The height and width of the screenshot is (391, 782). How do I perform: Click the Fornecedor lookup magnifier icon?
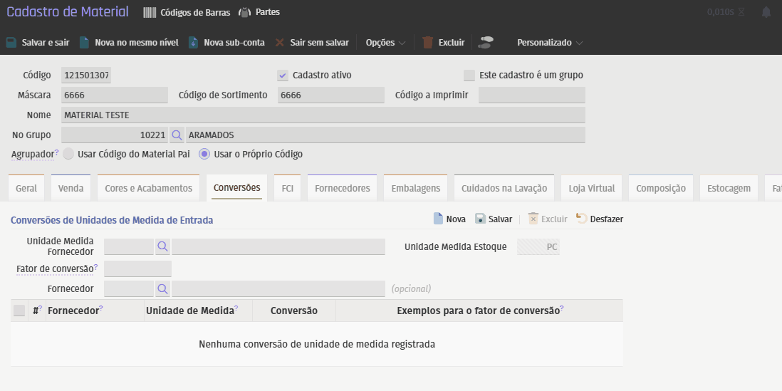point(162,288)
